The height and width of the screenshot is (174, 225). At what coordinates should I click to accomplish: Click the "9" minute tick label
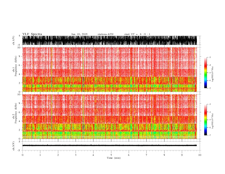pyautogui.click(x=182, y=155)
